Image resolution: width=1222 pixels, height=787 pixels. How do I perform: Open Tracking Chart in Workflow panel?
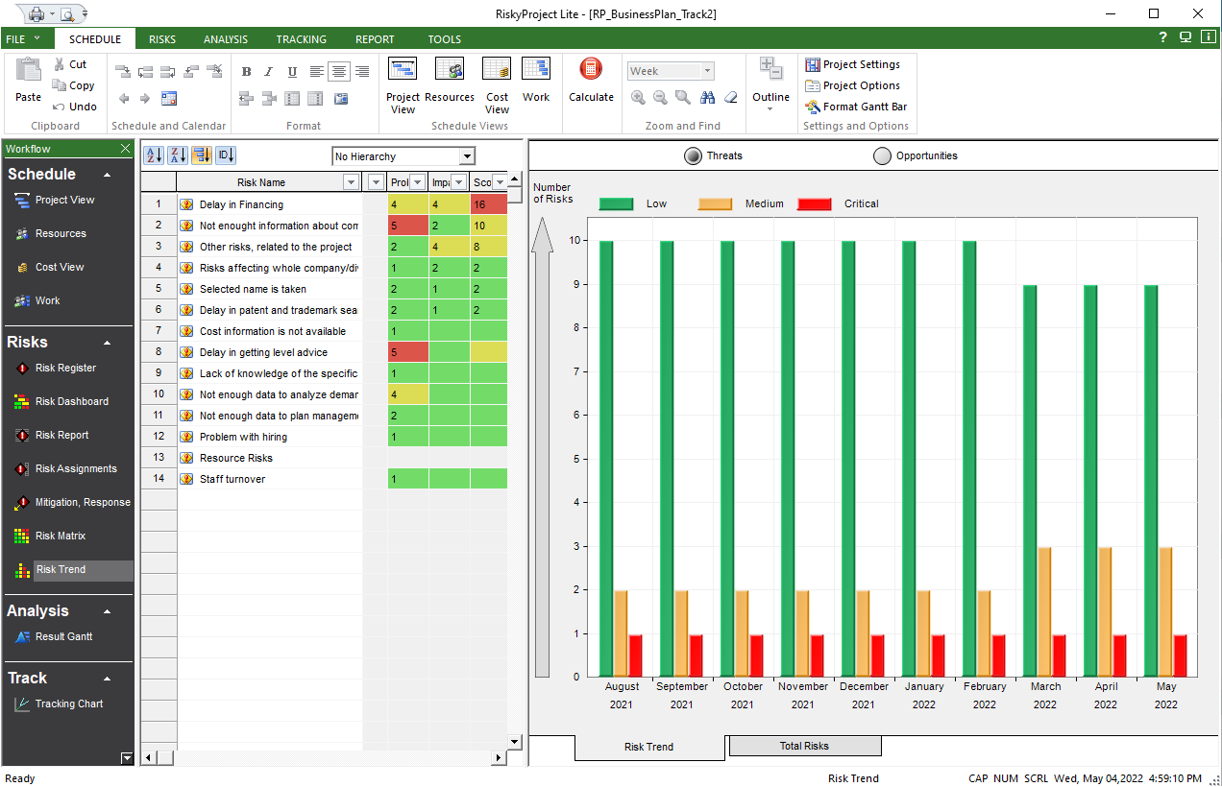pyautogui.click(x=68, y=704)
